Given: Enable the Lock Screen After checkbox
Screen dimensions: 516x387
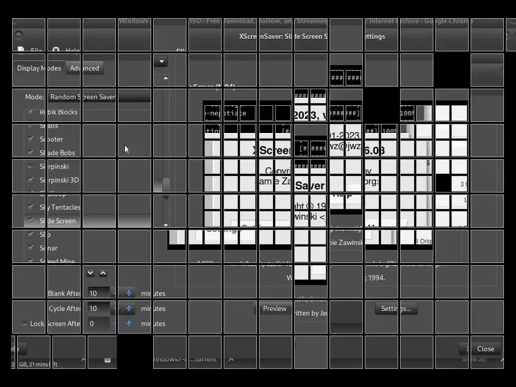Looking at the screenshot, I should [25, 324].
